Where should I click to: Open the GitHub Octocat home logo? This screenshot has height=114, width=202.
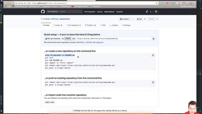(43, 12)
